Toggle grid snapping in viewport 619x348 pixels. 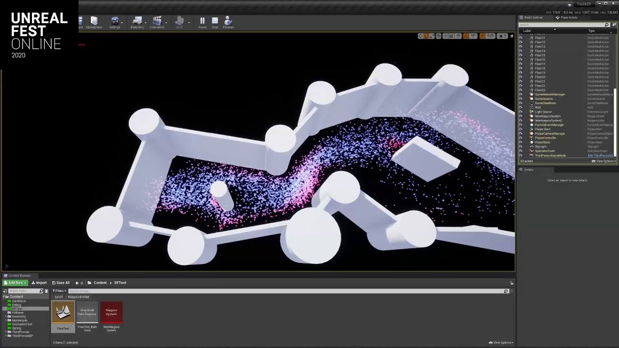click(451, 36)
